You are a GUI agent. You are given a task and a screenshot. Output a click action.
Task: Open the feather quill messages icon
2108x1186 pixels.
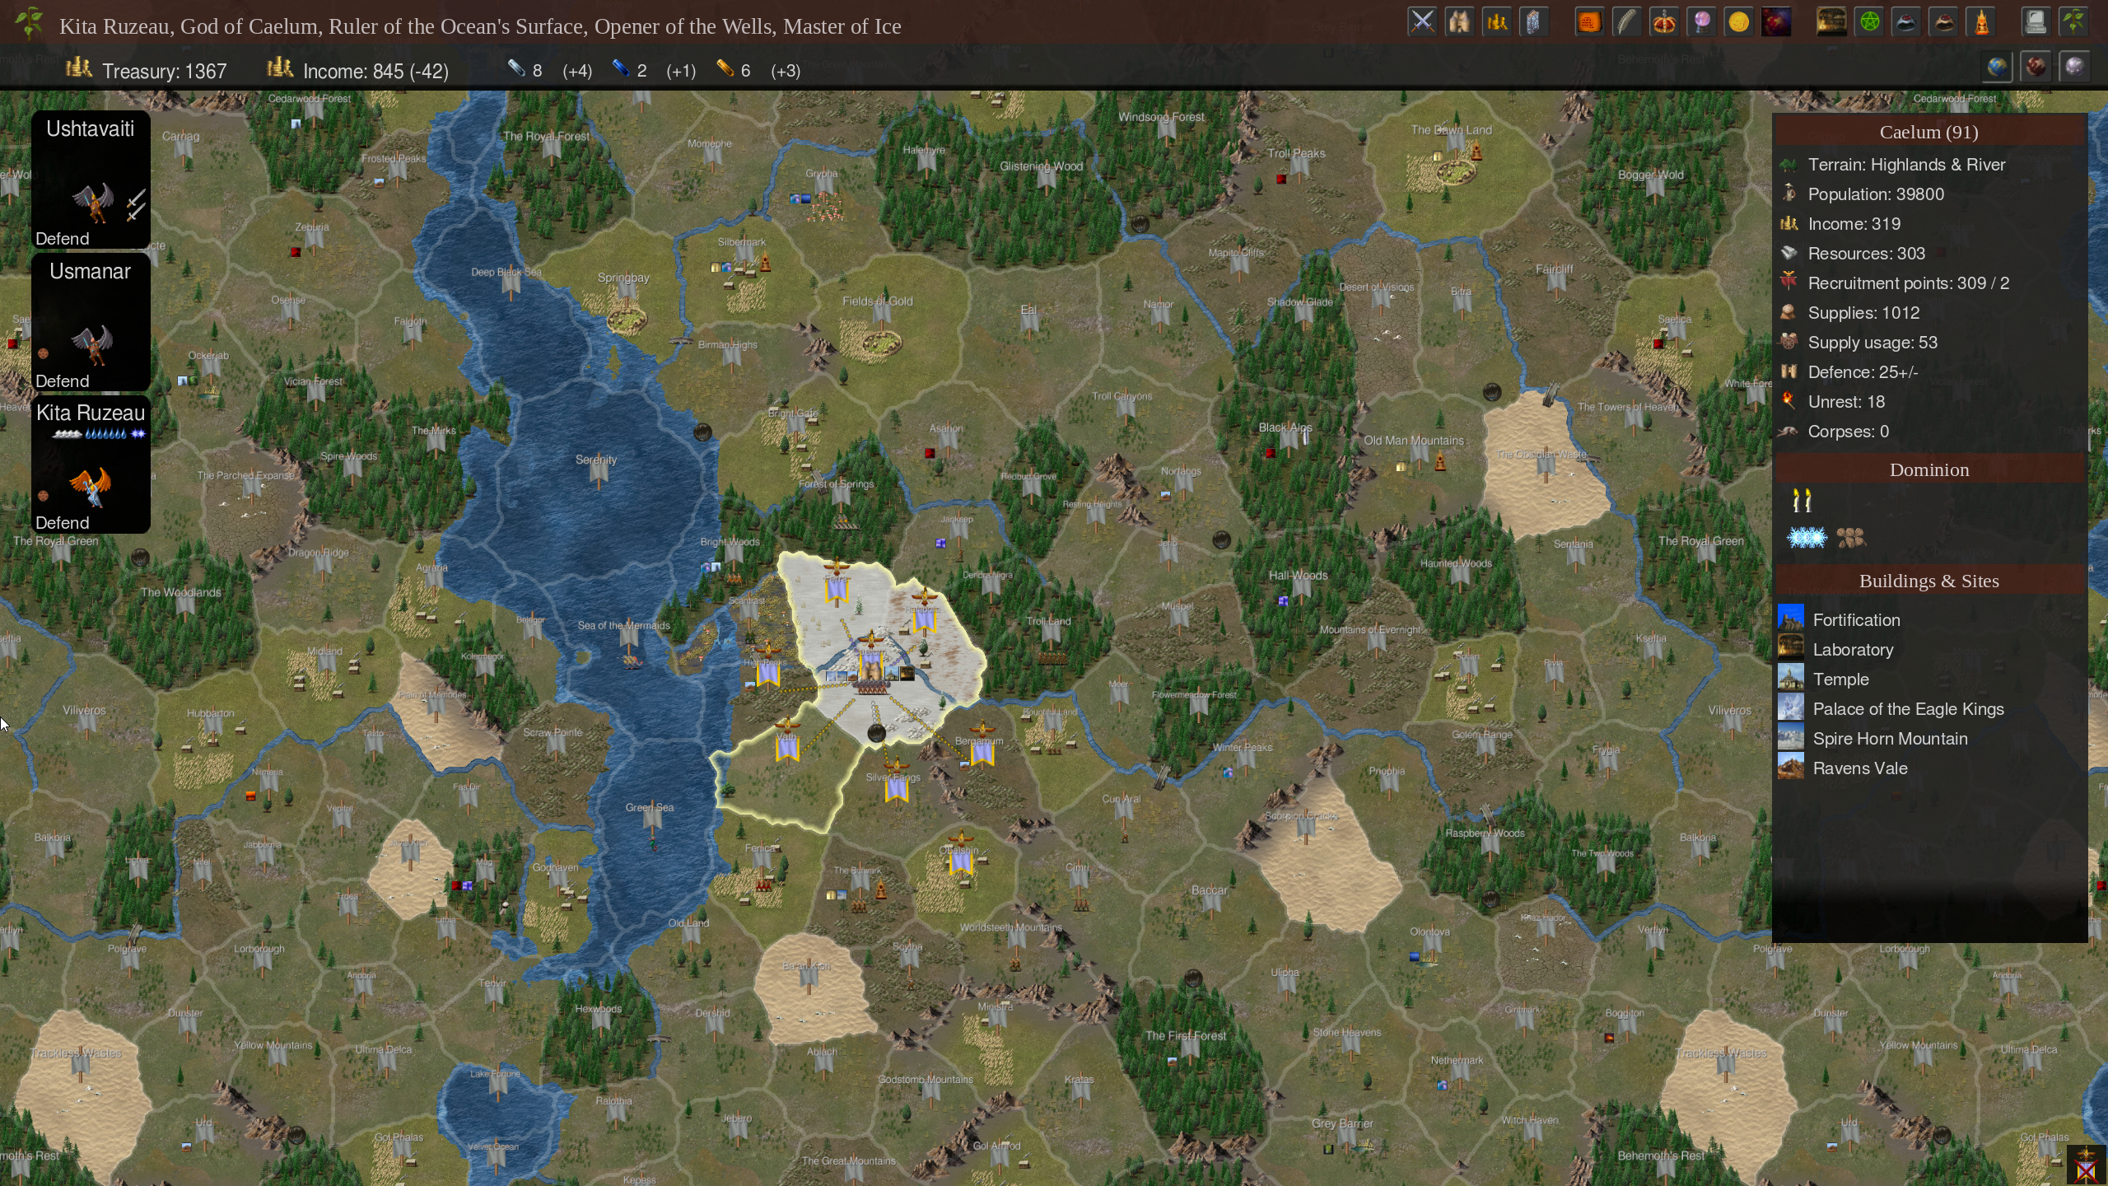tap(1626, 21)
